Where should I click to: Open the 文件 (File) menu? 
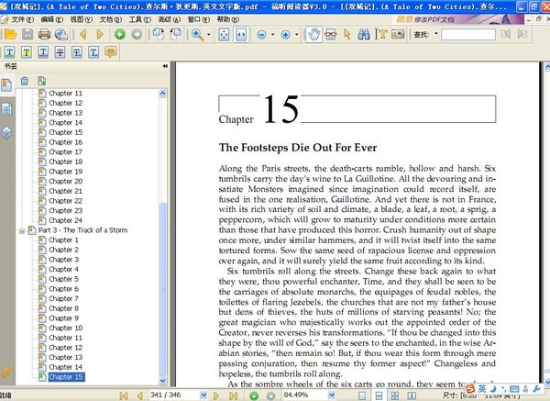tap(22, 19)
